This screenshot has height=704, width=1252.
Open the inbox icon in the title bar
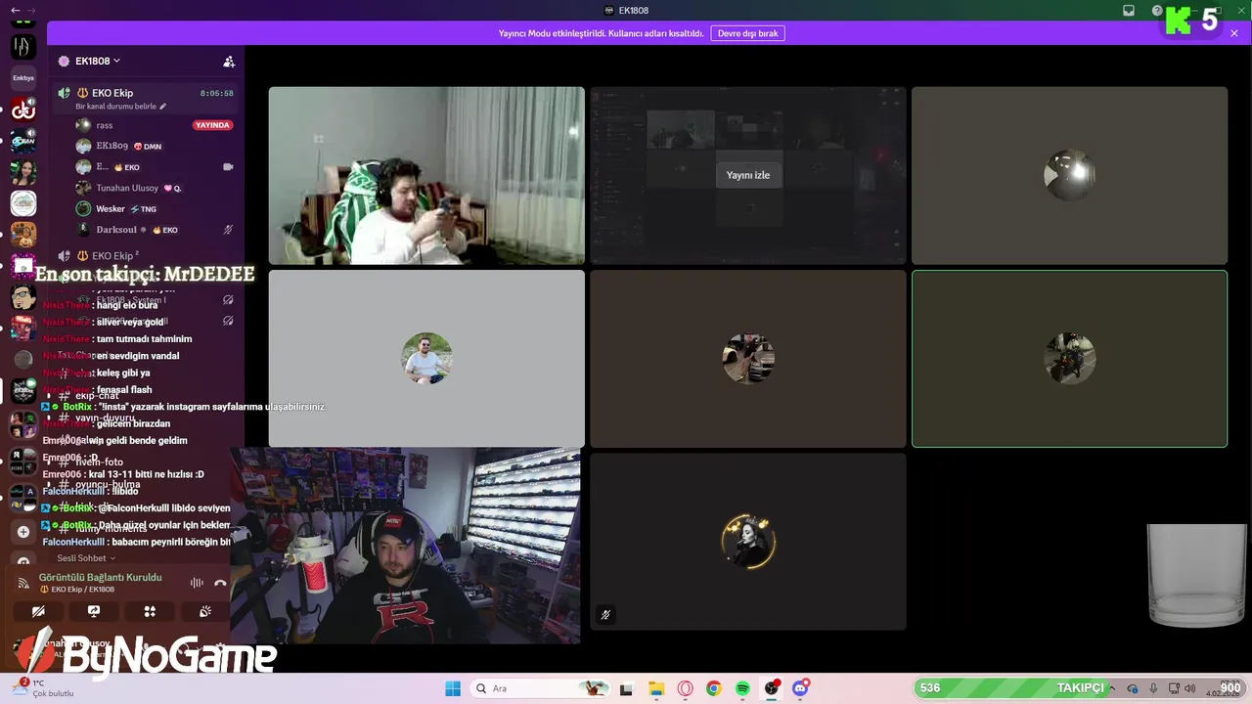tap(1129, 11)
